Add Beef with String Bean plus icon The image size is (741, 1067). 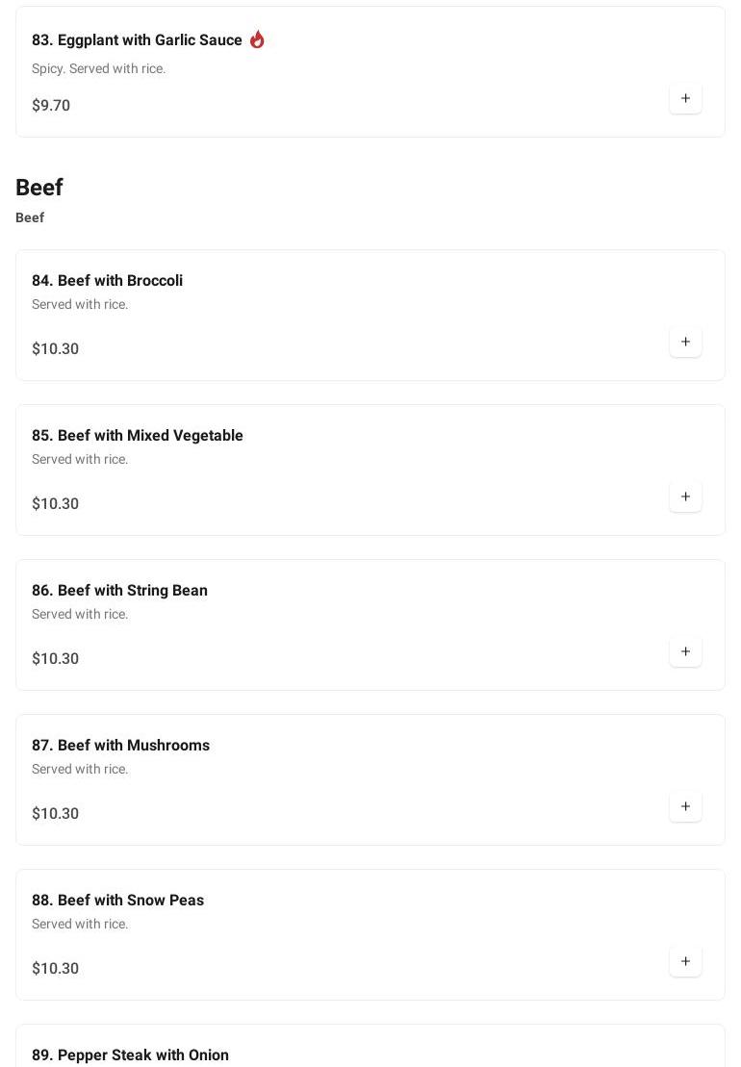(685, 651)
